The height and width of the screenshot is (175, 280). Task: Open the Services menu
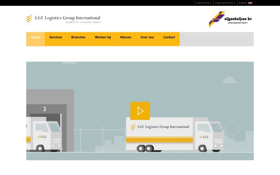click(x=56, y=39)
